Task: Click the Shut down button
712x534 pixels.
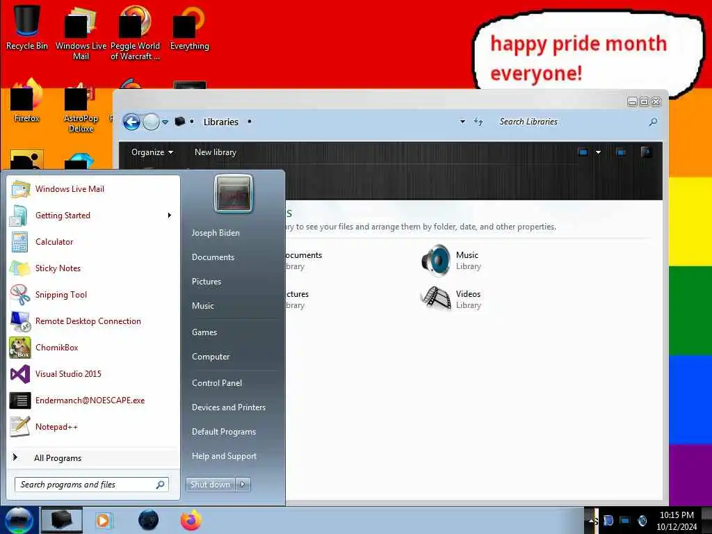Action: coord(210,485)
